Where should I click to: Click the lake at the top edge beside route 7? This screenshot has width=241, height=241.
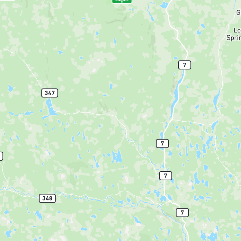164,5
